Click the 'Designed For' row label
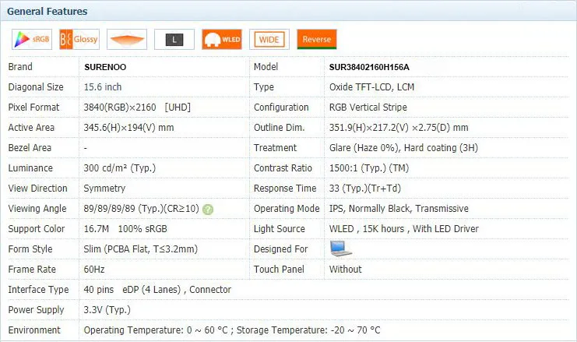Image resolution: width=577 pixels, height=342 pixels. tap(281, 249)
